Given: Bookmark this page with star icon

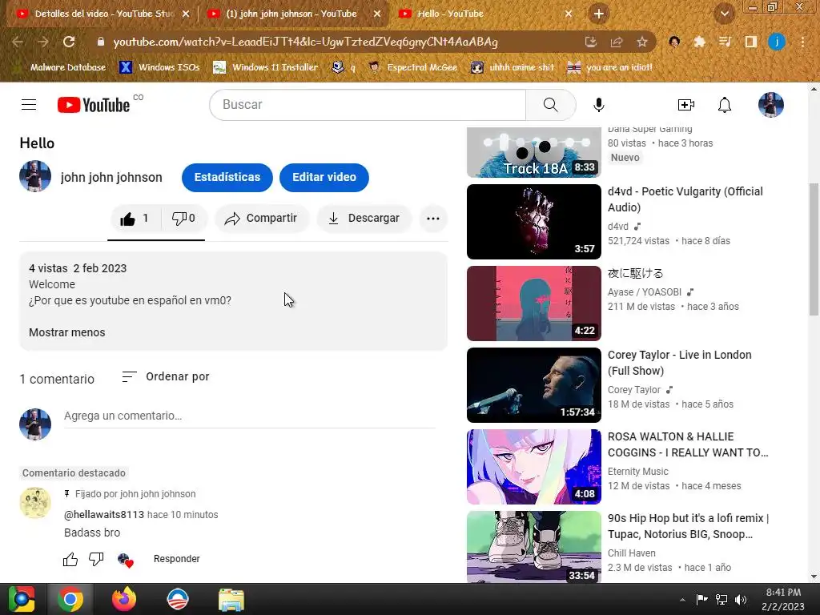Looking at the screenshot, I should pyautogui.click(x=641, y=42).
